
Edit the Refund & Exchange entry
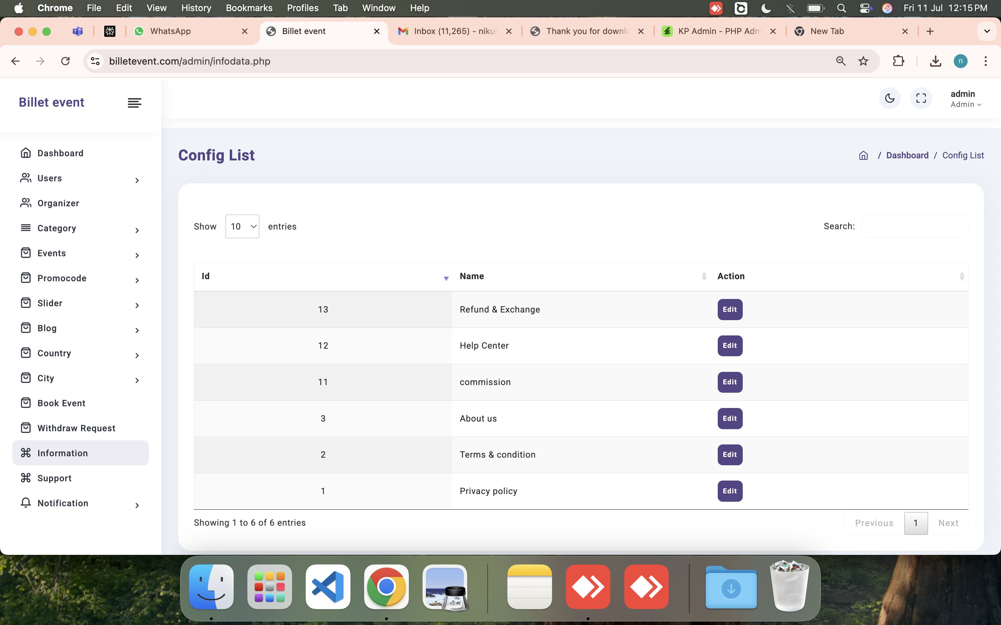click(730, 310)
